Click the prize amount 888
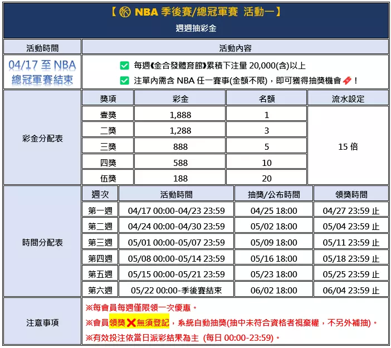Image resolution: width=391 pixels, height=348 pixels. click(180, 146)
